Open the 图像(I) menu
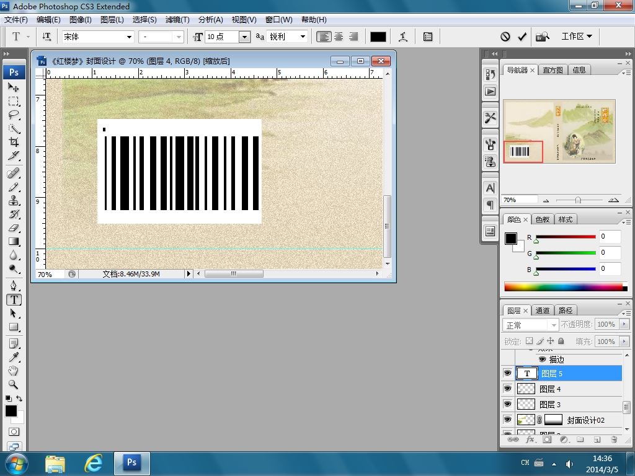This screenshot has height=476, width=635. [80, 20]
